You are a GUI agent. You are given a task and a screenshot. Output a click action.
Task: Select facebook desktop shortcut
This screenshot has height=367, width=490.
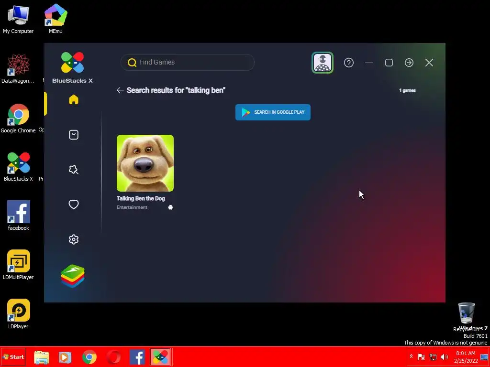pyautogui.click(x=19, y=216)
